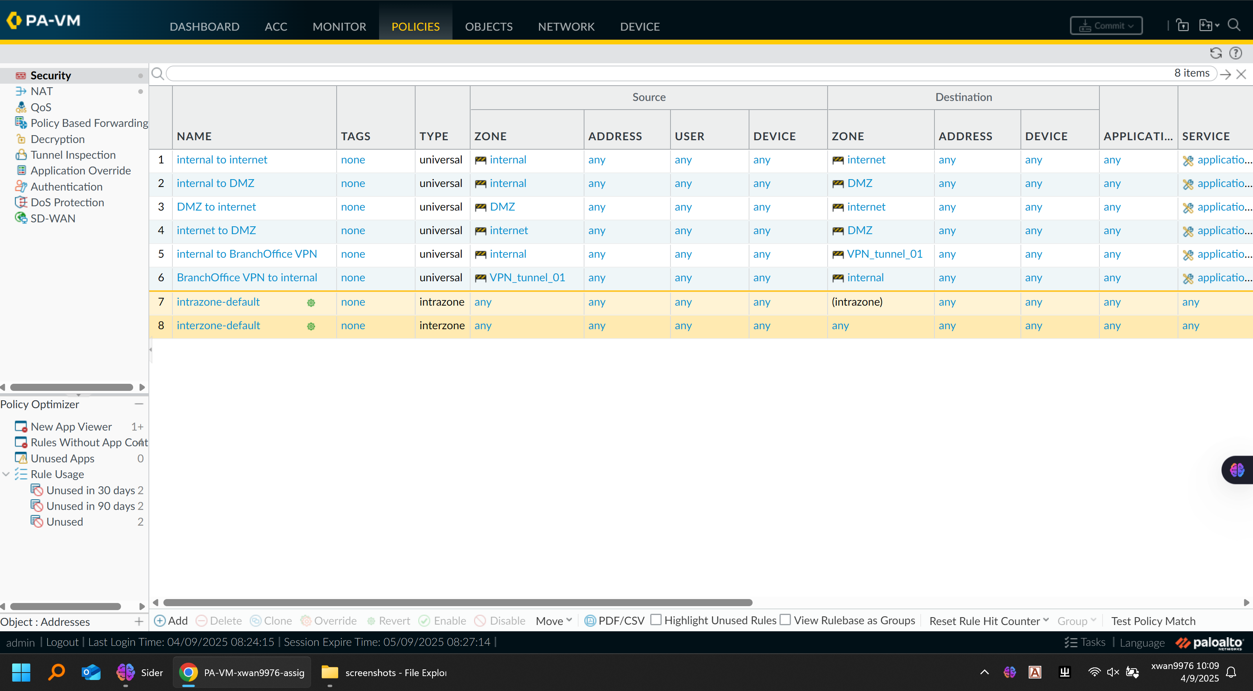The image size is (1253, 691).
Task: Click Test Policy Match button
Action: point(1153,621)
